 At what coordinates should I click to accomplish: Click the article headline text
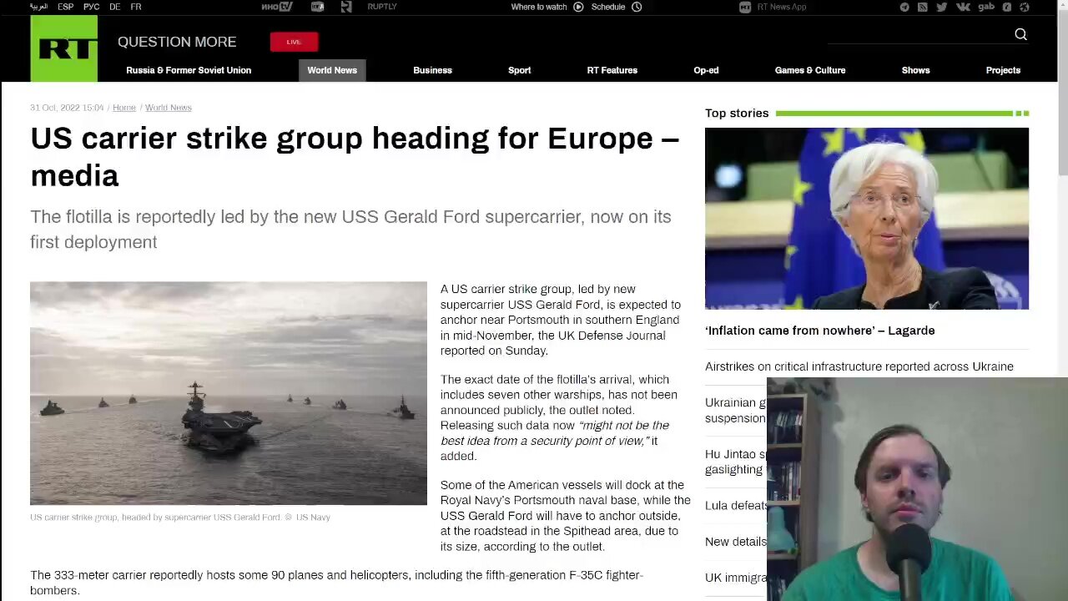(x=355, y=157)
